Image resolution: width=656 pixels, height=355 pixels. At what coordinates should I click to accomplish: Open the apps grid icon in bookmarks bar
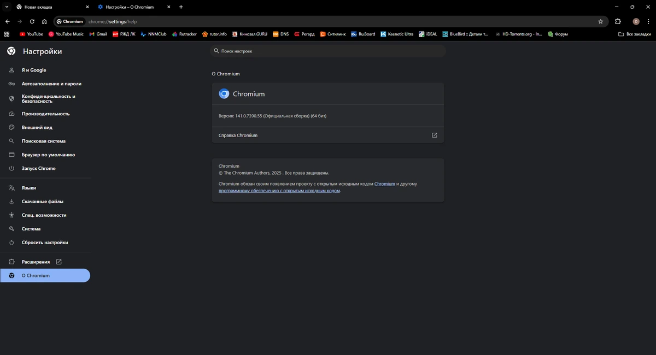[x=7, y=34]
